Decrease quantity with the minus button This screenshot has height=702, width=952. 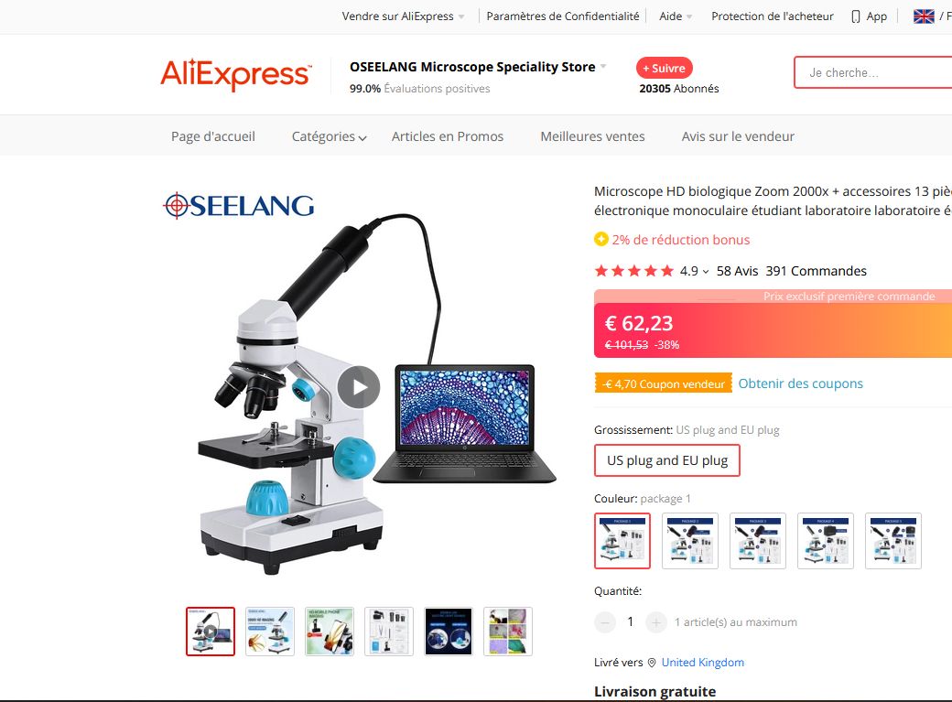coord(605,621)
